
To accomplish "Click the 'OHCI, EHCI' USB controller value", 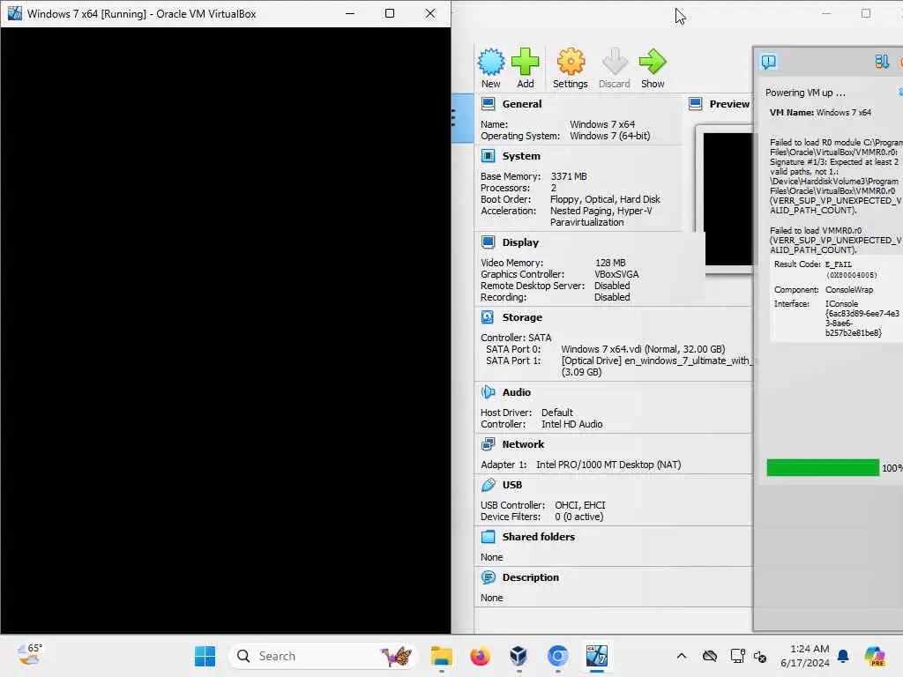I will pyautogui.click(x=580, y=505).
